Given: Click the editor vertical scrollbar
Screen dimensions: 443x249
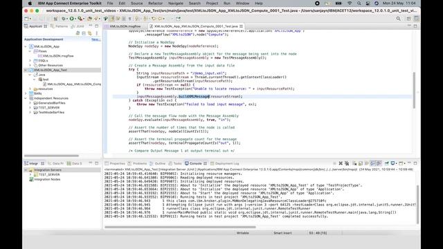Looking at the screenshot, I should pyautogui.click(x=414, y=91).
